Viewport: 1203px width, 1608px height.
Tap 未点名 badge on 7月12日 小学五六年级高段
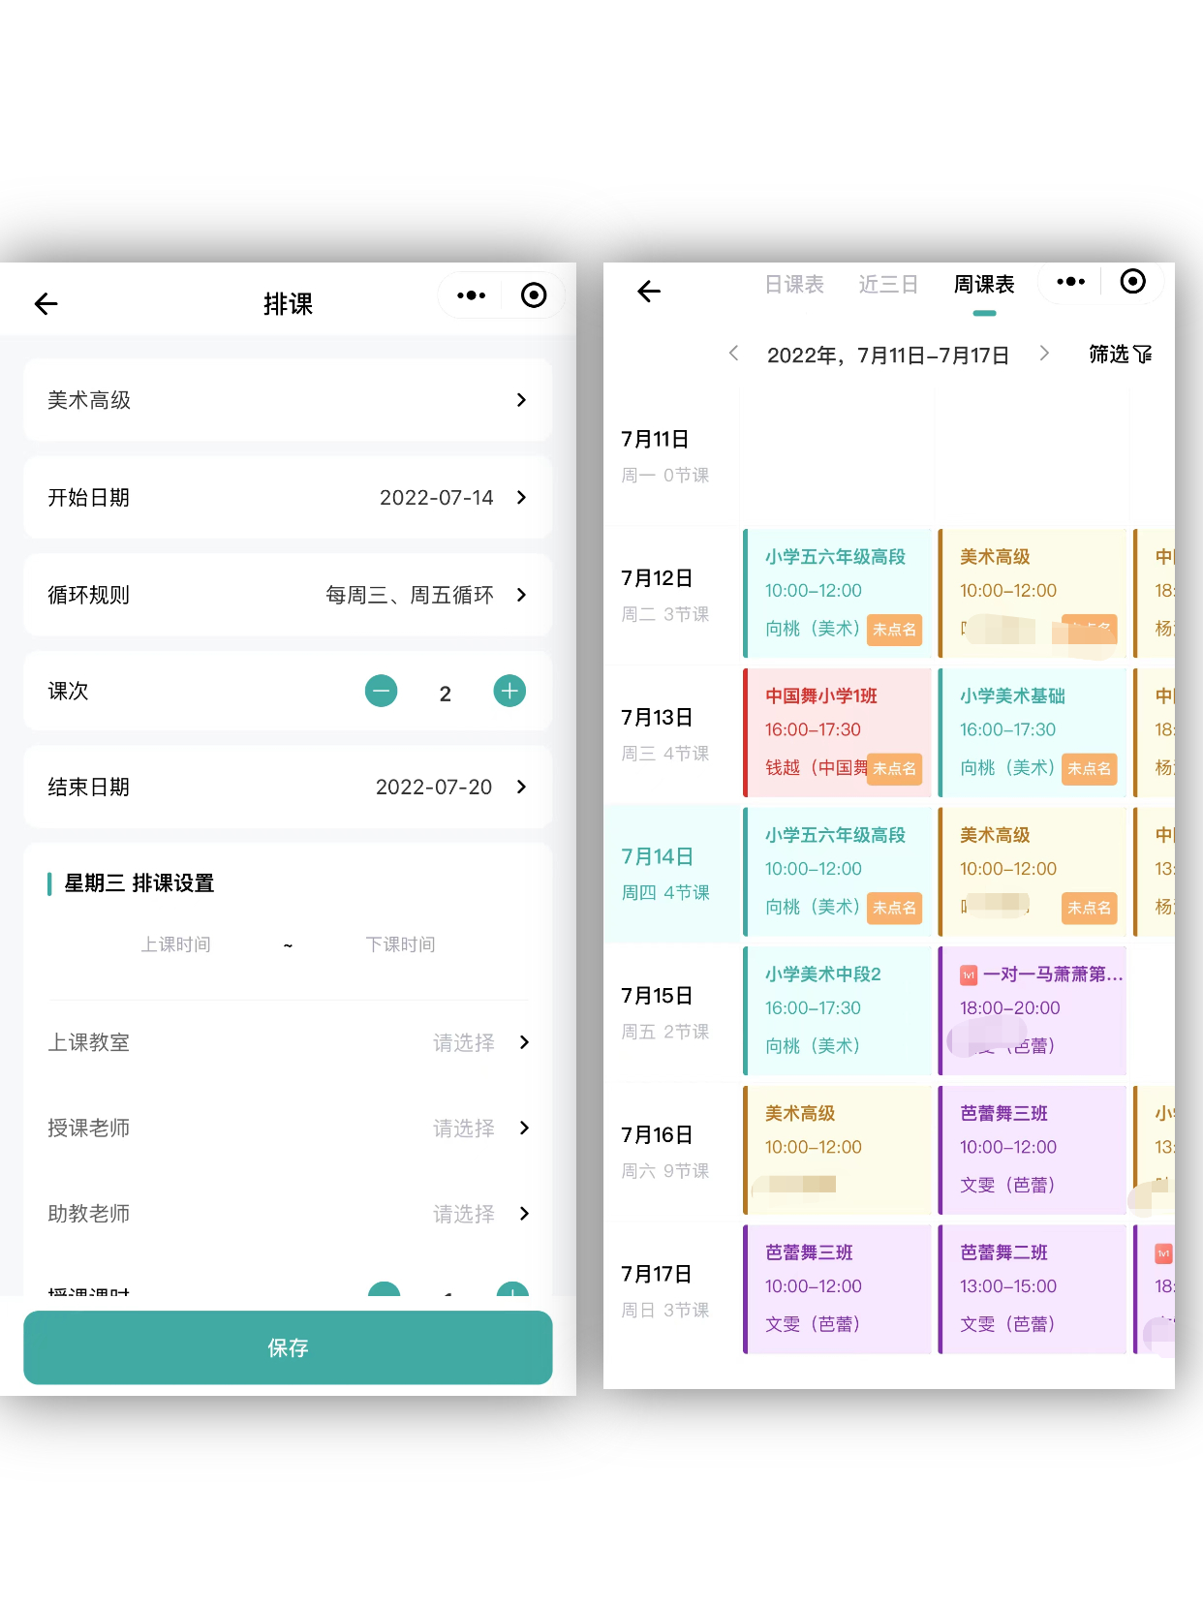coord(894,630)
